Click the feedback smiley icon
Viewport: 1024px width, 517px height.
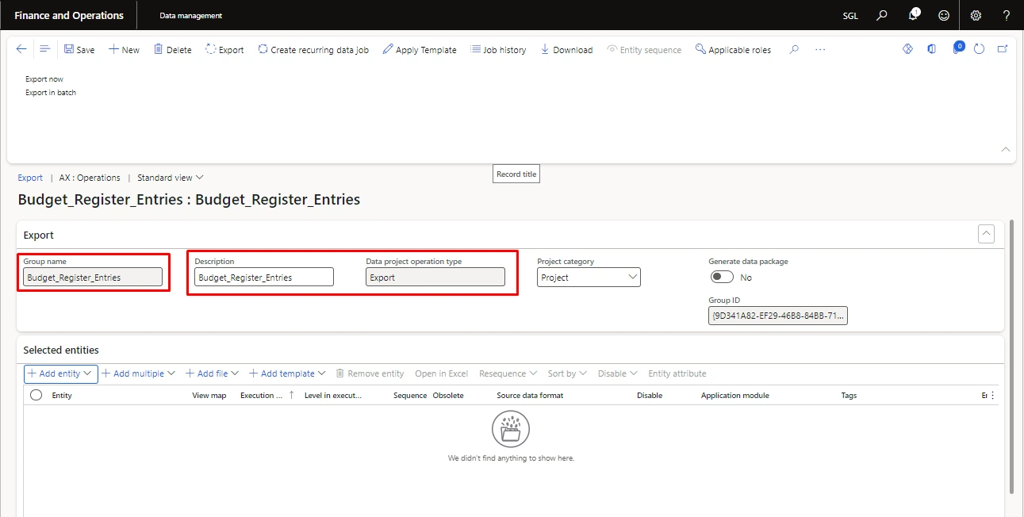[944, 15]
